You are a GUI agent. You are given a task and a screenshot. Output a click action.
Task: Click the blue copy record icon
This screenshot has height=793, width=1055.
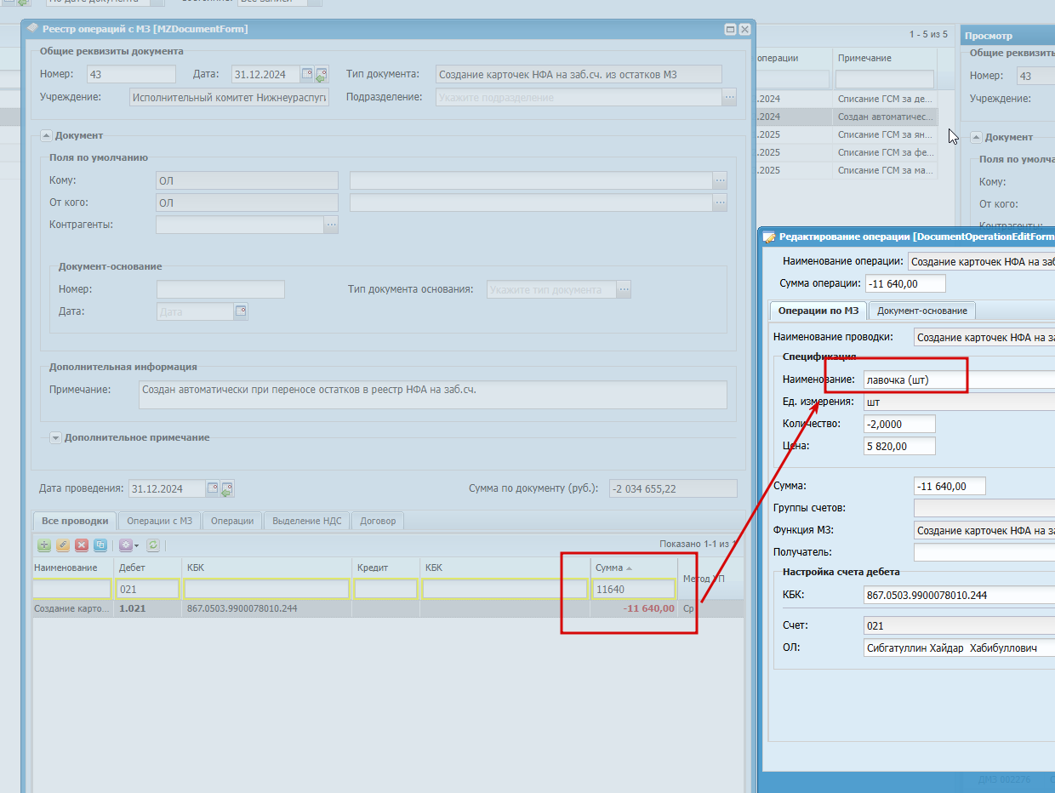[x=100, y=545]
